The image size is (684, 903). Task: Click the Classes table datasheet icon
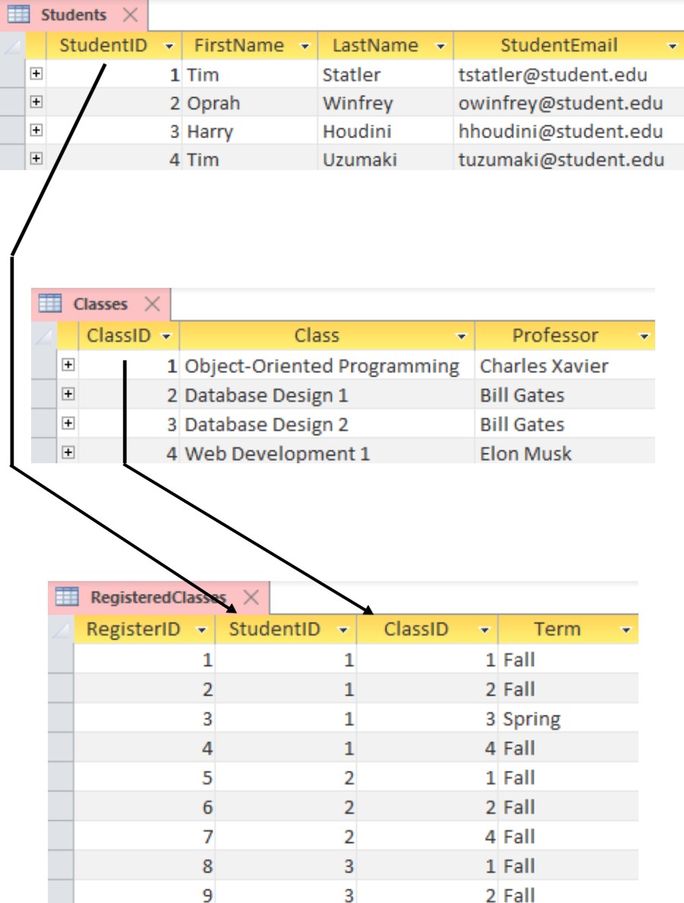pyautogui.click(x=50, y=304)
